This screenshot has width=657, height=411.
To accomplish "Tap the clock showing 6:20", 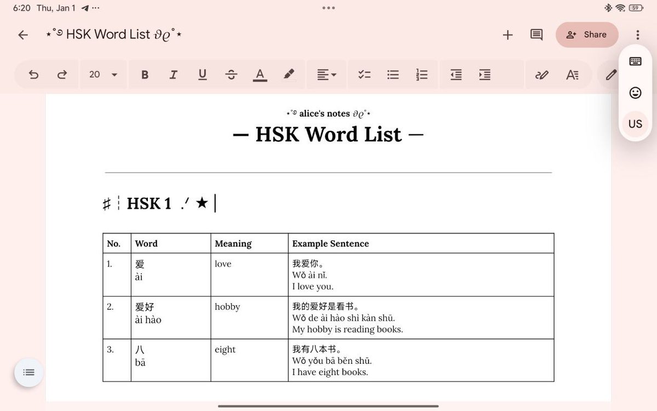I will point(22,8).
